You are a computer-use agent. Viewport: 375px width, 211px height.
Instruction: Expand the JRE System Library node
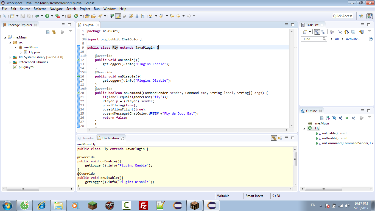[x=10, y=57]
